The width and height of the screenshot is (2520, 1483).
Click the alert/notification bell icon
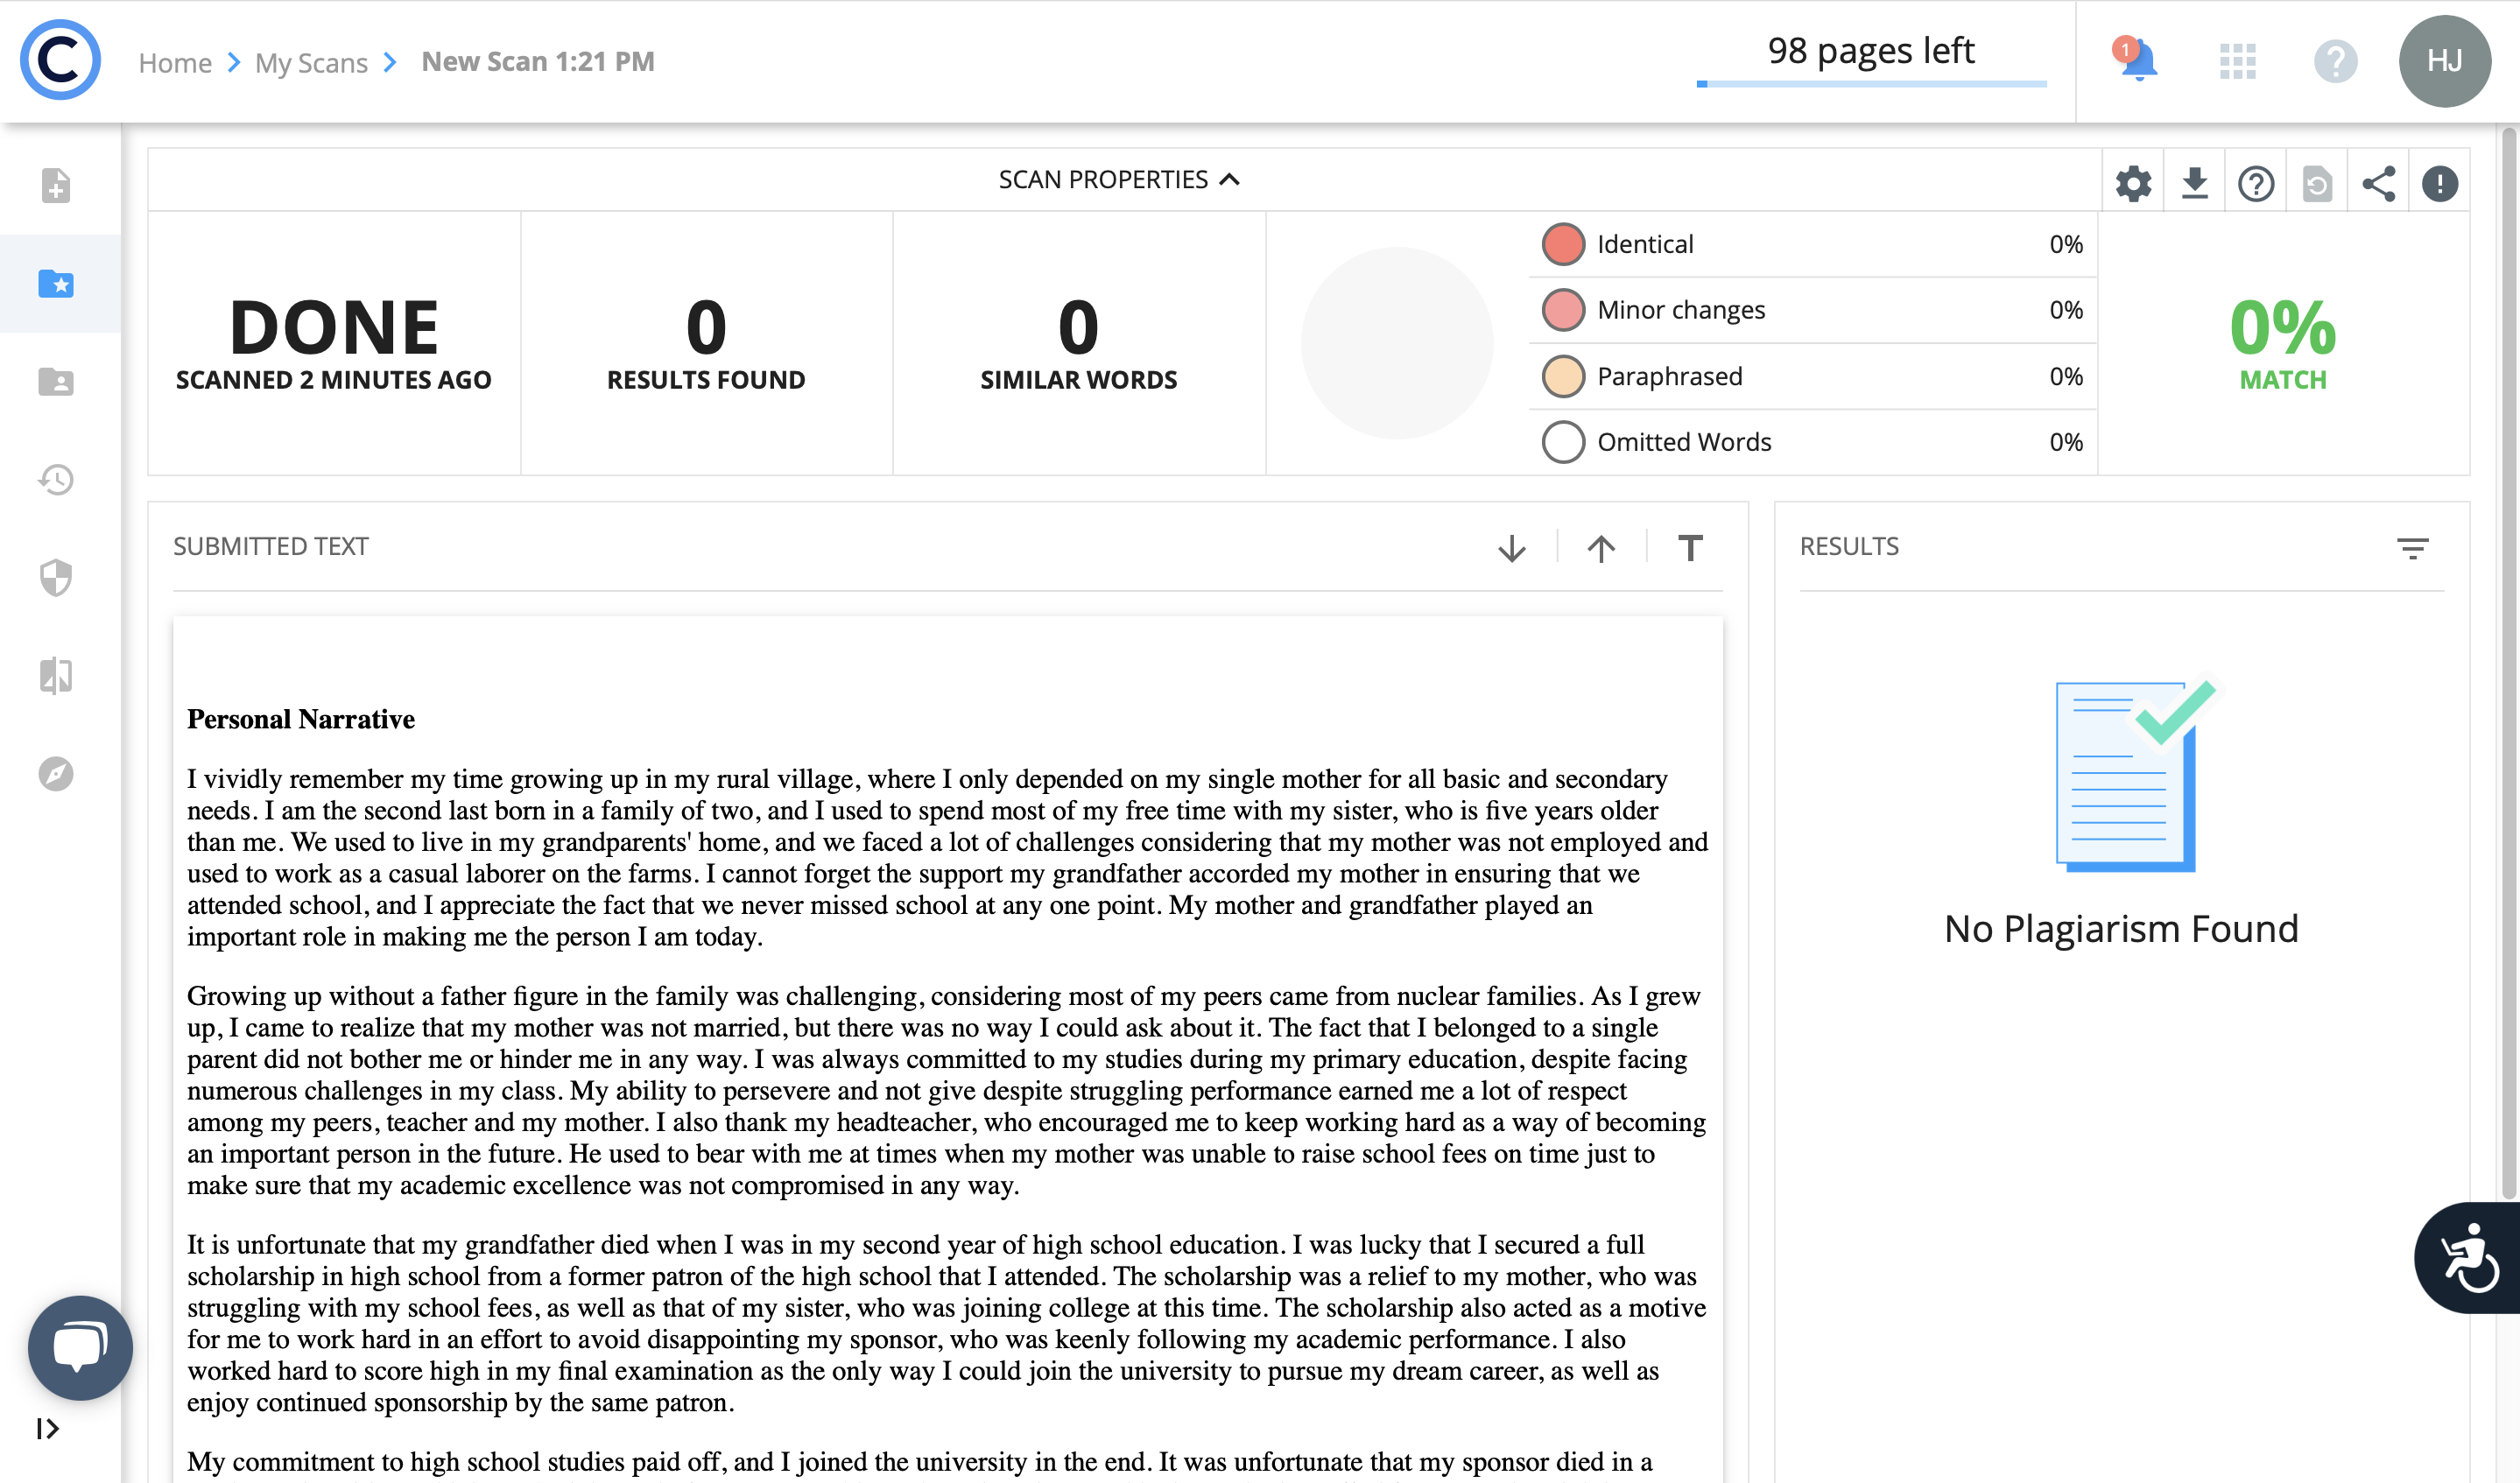point(2136,60)
